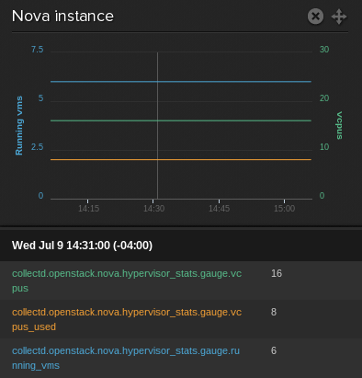362x378 pixels.
Task: Click the 5 label on the left axis
Action: pyautogui.click(x=40, y=98)
